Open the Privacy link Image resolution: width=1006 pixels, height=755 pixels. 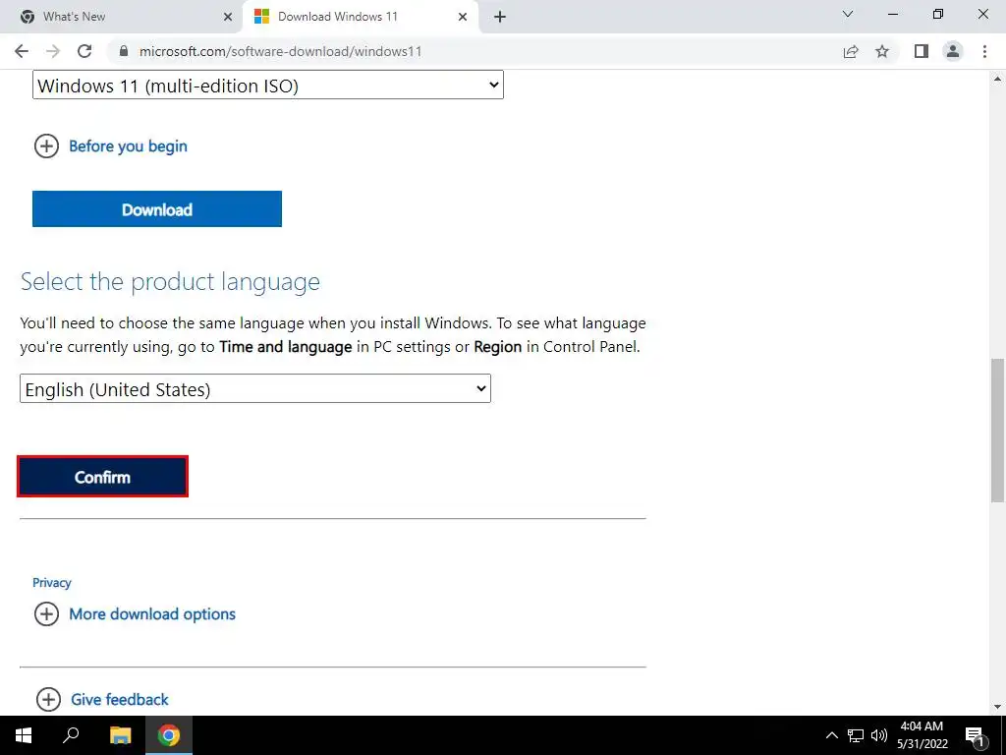52,582
